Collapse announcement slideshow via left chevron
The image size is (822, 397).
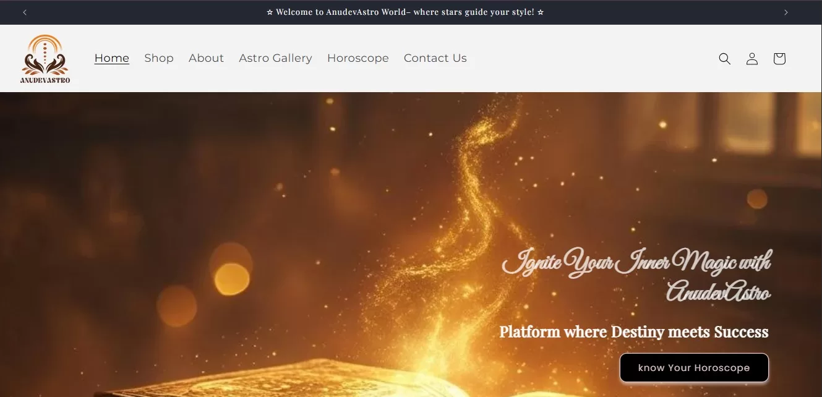tap(25, 12)
